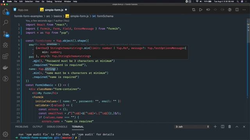
Task: Open the editor More Actions ellipsis
Action: click(x=244, y=10)
